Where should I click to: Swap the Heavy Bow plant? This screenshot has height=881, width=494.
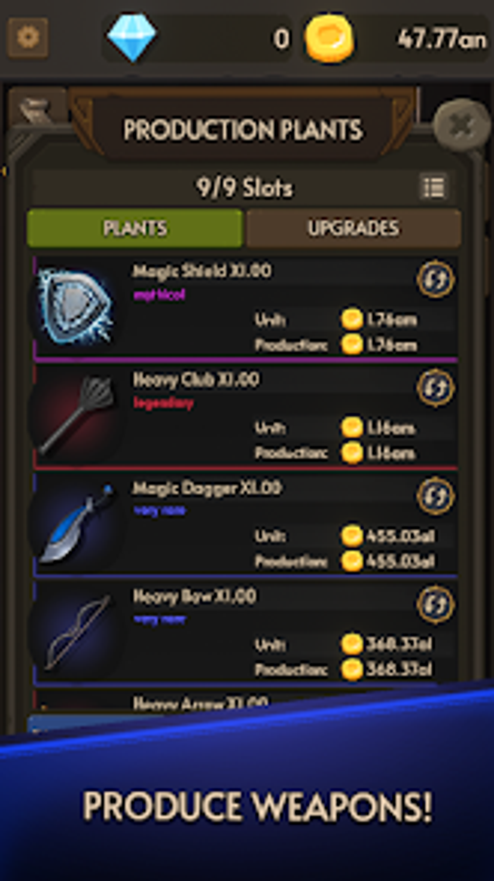pyautogui.click(x=435, y=604)
